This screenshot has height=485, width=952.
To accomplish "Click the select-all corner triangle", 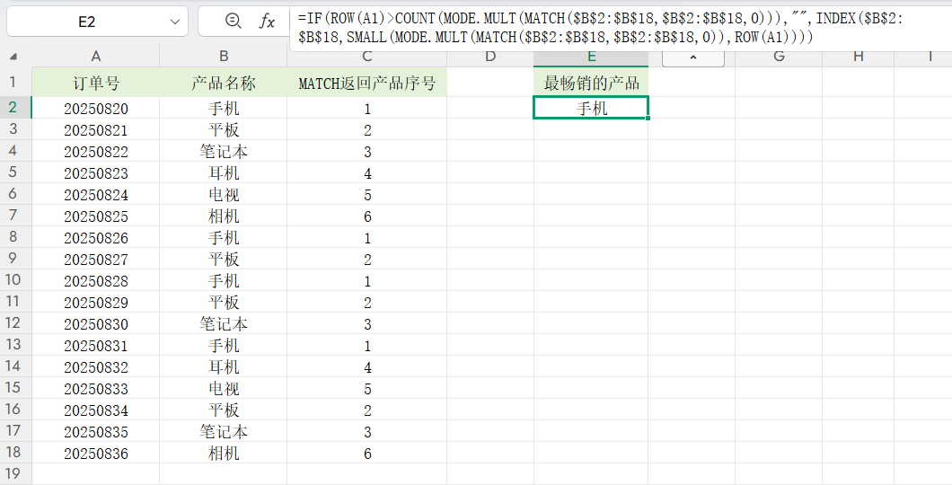I will pos(15,57).
